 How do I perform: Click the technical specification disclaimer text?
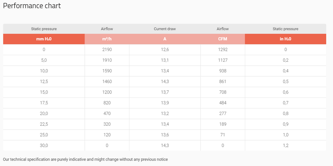tap(85, 160)
